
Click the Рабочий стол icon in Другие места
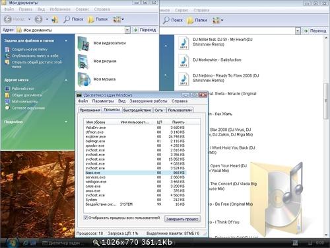7,89
